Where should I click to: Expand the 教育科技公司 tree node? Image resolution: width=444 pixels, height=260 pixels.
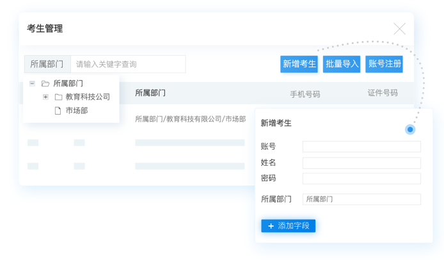click(45, 97)
